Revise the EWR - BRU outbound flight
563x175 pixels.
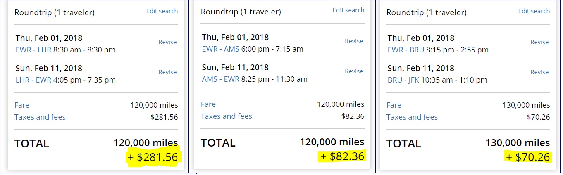point(539,42)
